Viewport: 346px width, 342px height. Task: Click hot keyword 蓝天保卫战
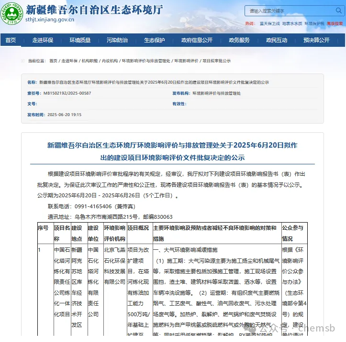click(269, 23)
